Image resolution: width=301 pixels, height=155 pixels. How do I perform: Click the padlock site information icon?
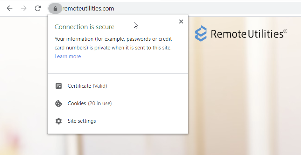[55, 8]
